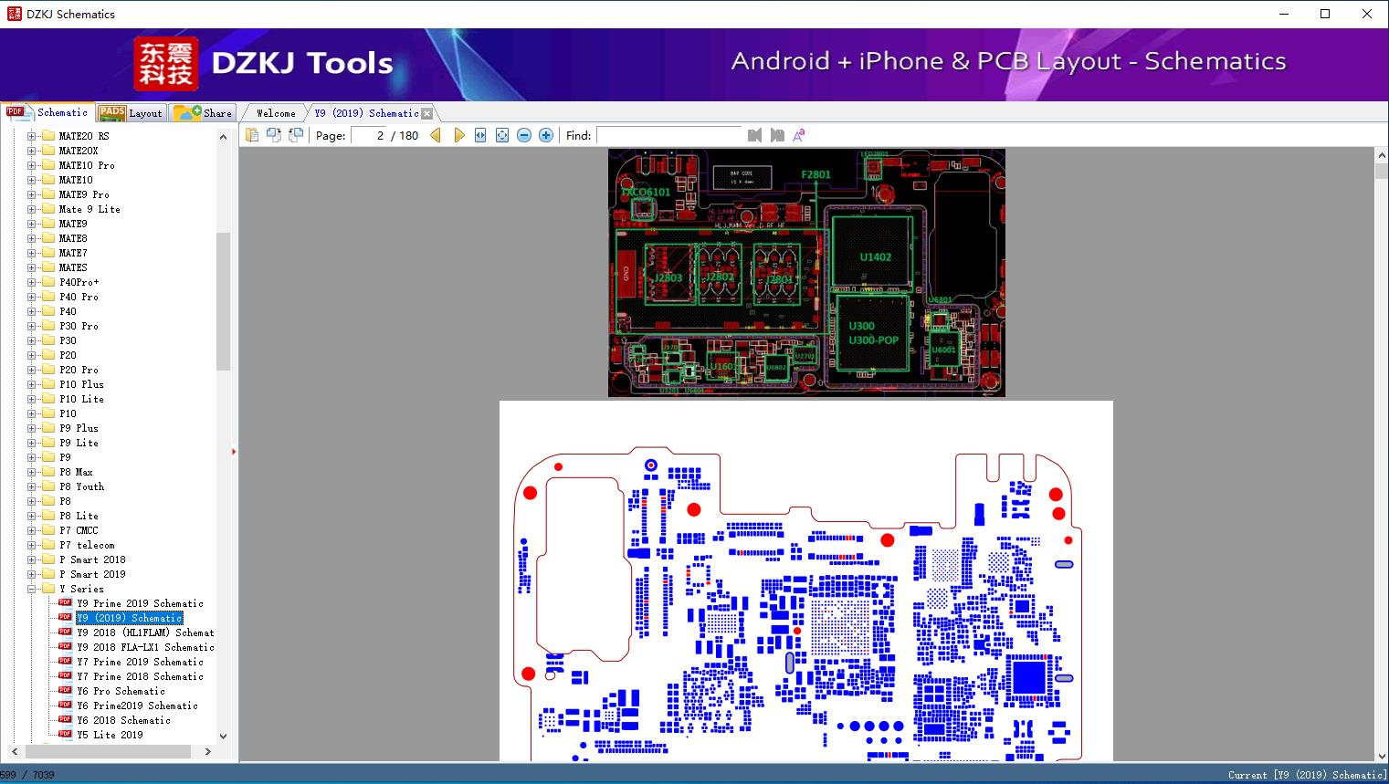
Task: Select the P7 telecom folder
Action: pyautogui.click(x=87, y=545)
